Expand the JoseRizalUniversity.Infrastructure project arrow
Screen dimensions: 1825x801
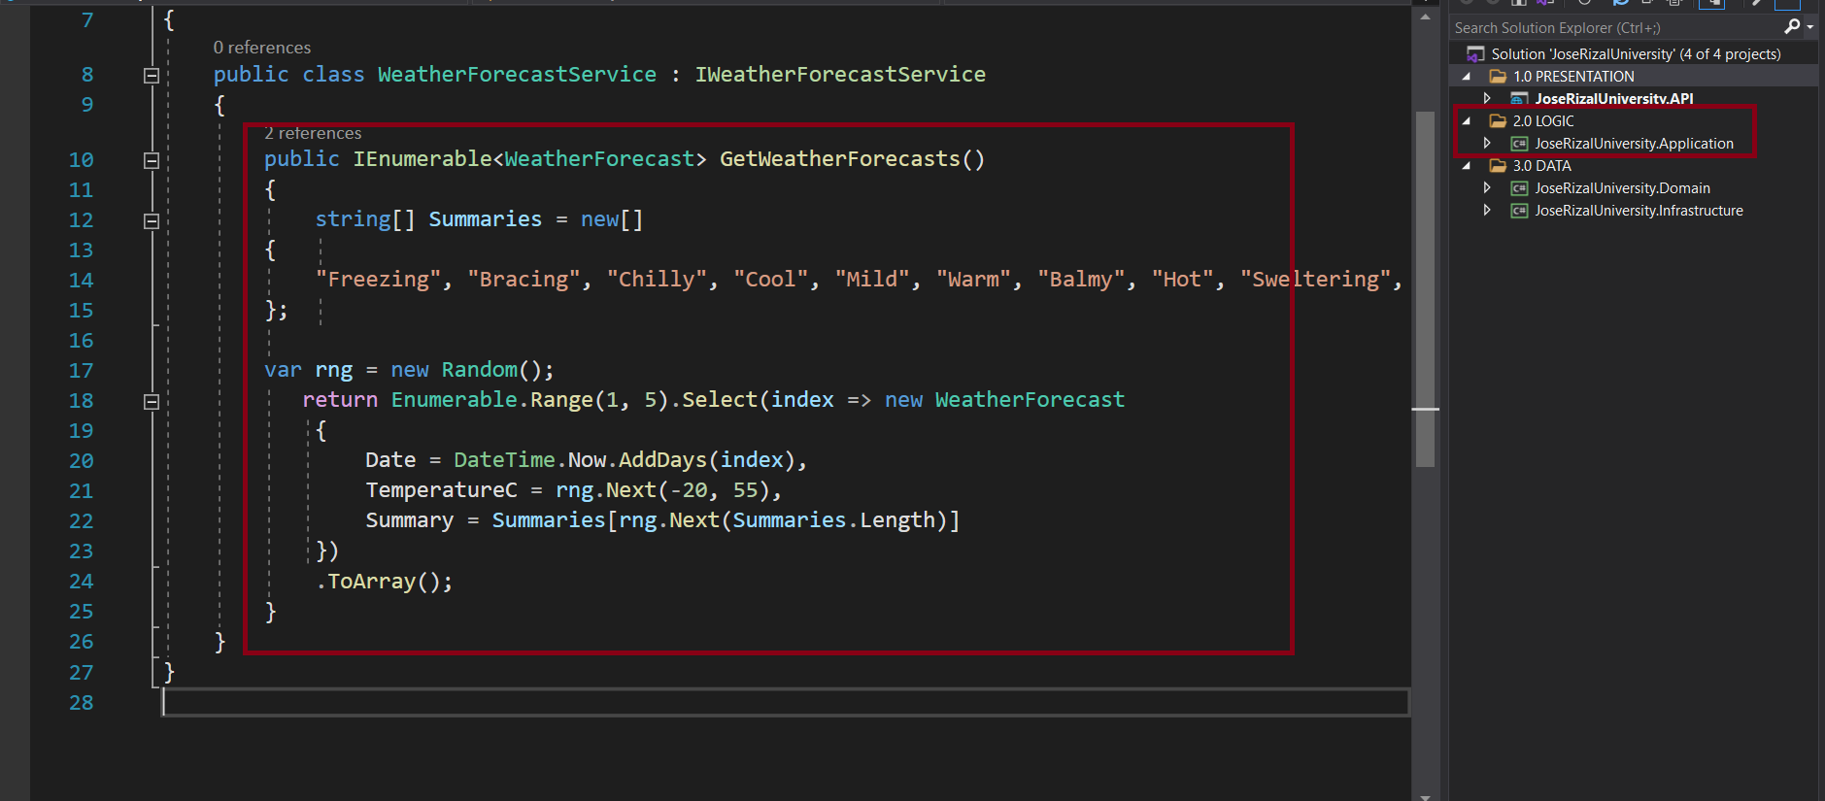(x=1487, y=210)
